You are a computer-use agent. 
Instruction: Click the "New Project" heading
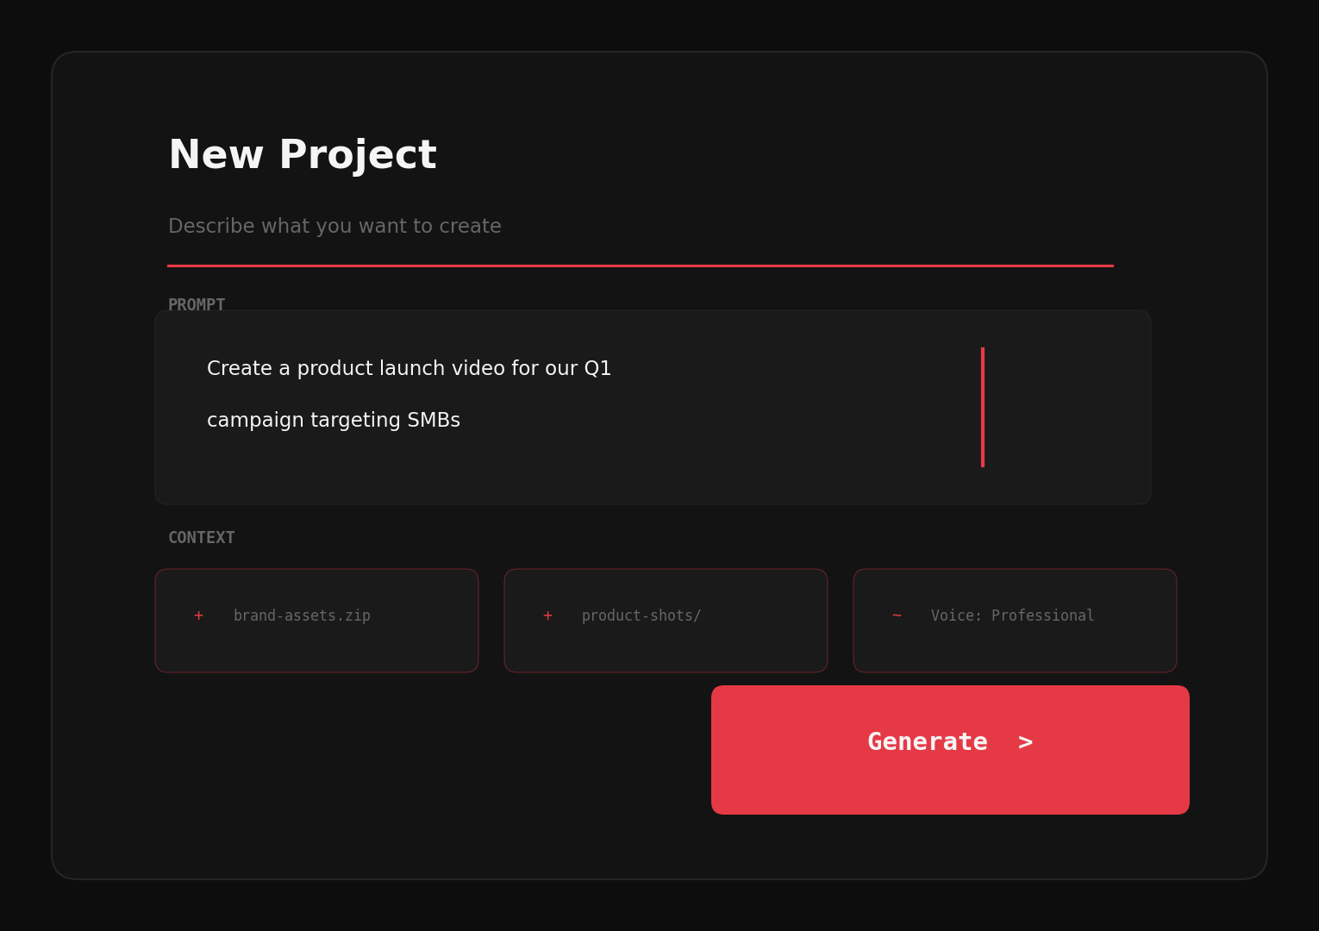(x=303, y=156)
